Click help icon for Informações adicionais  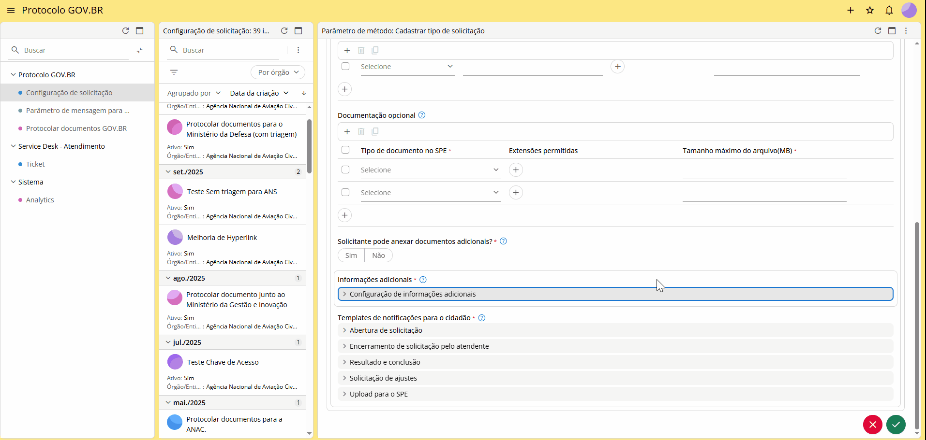(x=423, y=280)
